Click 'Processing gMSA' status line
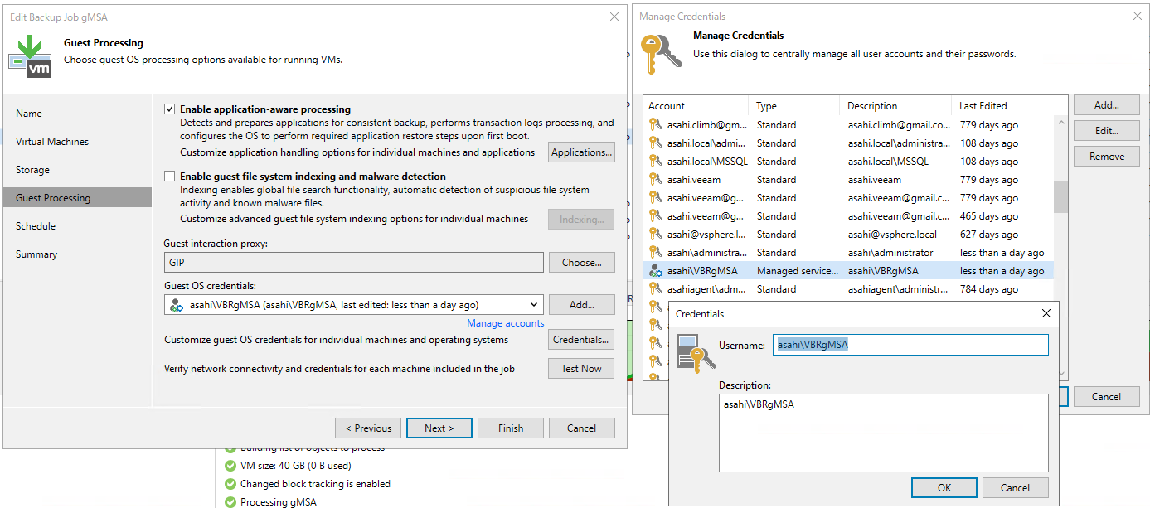Viewport: 1150px width, 508px height. pyautogui.click(x=278, y=502)
